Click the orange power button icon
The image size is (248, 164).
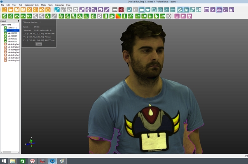coord(48,10)
